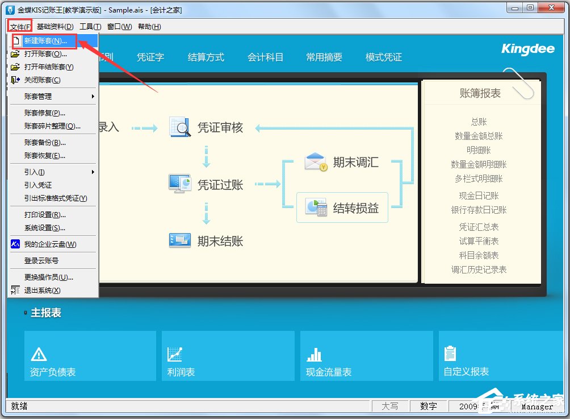Expand the 账套管理 submenu
This screenshot has height=419, width=570.
pyautogui.click(x=53, y=97)
